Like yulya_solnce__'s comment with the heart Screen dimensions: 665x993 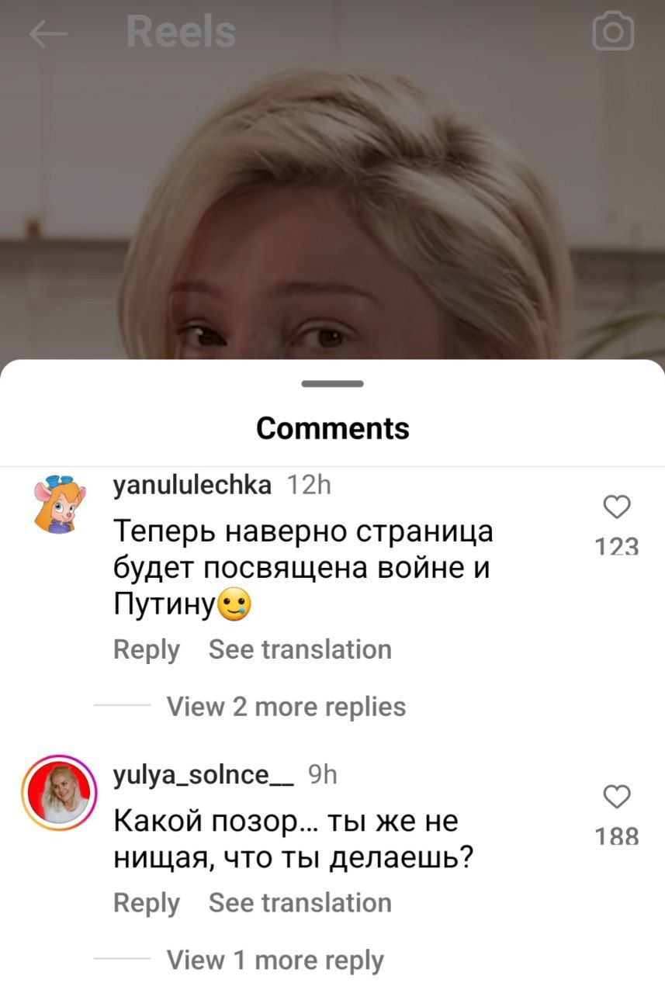pyautogui.click(x=617, y=797)
